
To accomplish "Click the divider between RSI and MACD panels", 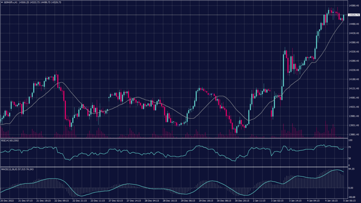I will click(x=173, y=167).
